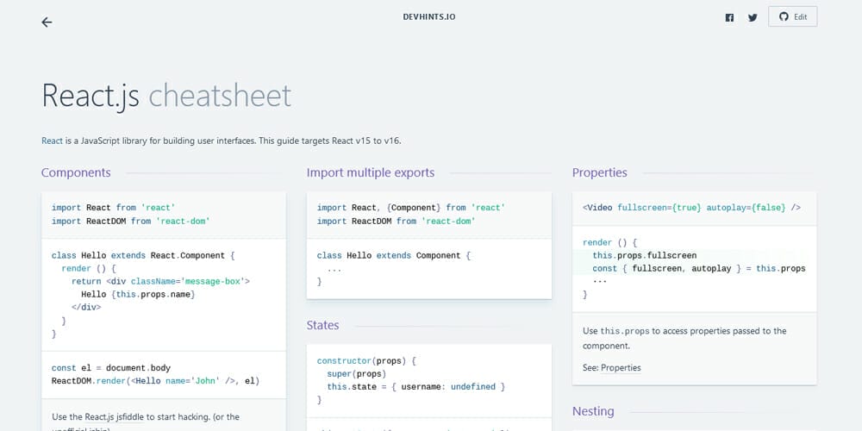Share page via the Twitter icon
This screenshot has width=862, height=431.
tap(753, 17)
